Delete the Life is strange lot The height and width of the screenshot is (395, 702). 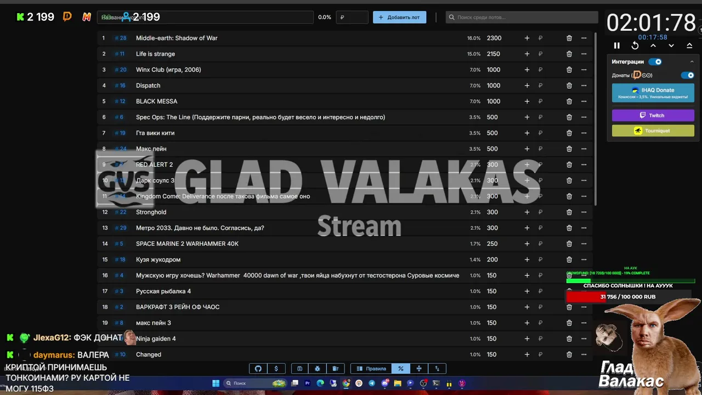coord(569,54)
